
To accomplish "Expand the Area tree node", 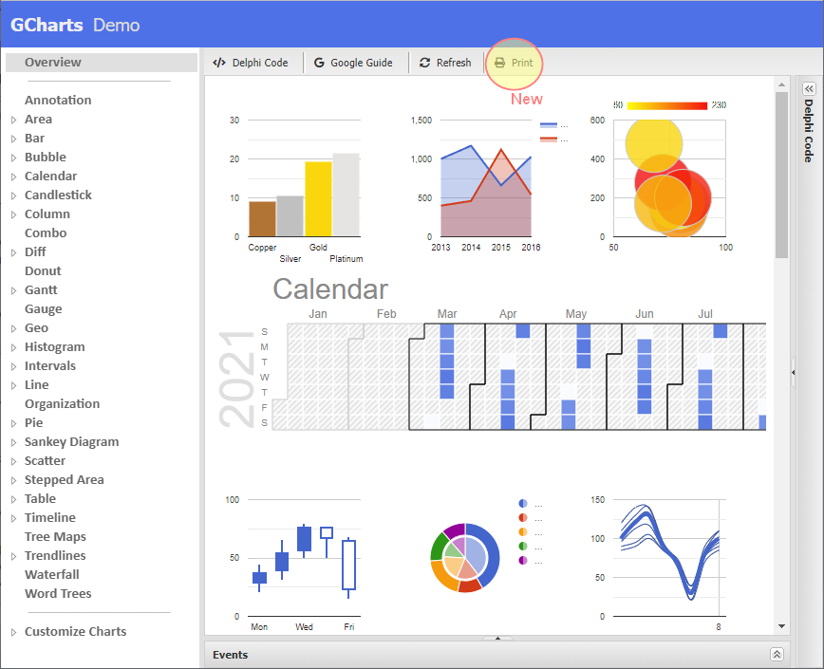I will point(13,120).
